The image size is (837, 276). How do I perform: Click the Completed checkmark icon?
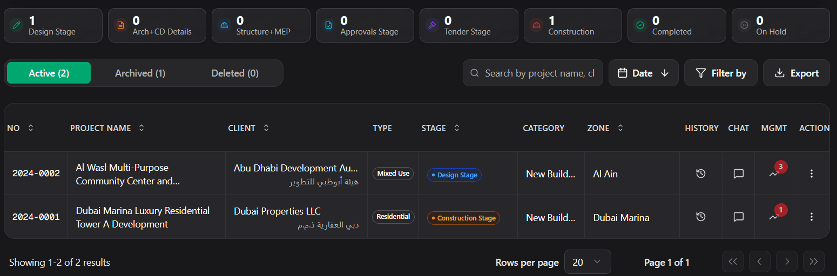(x=640, y=25)
